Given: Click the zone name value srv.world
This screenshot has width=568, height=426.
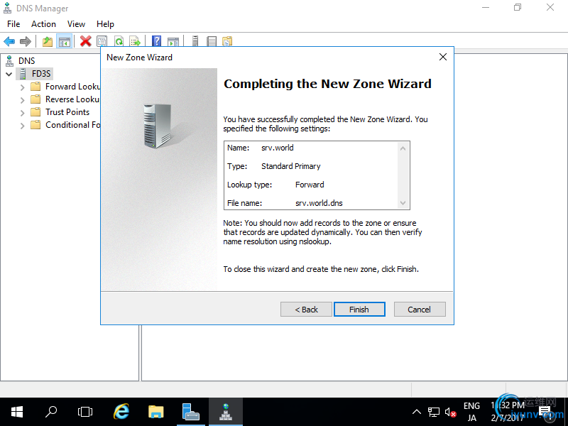Looking at the screenshot, I should [x=278, y=148].
